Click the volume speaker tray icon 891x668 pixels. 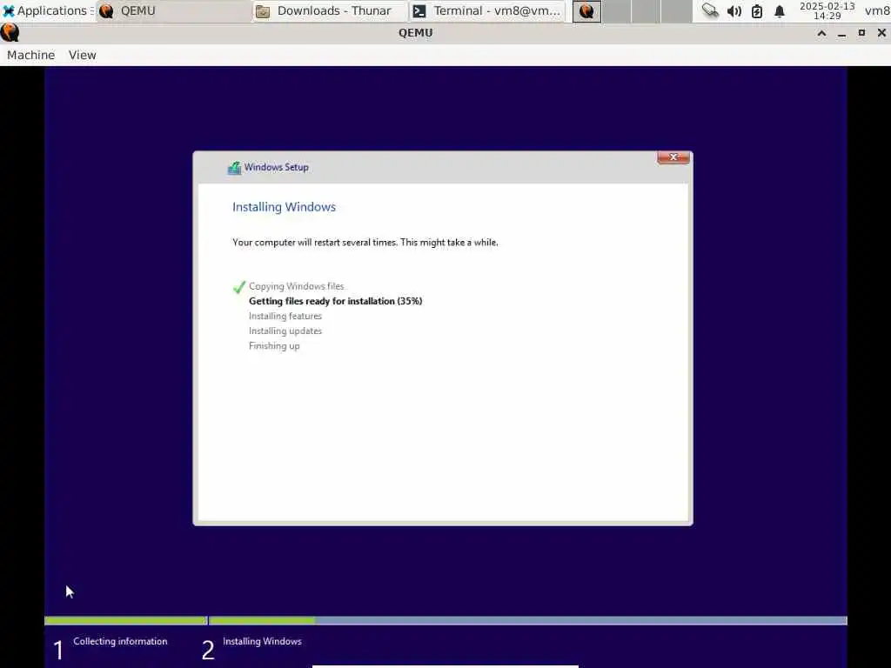pos(734,10)
